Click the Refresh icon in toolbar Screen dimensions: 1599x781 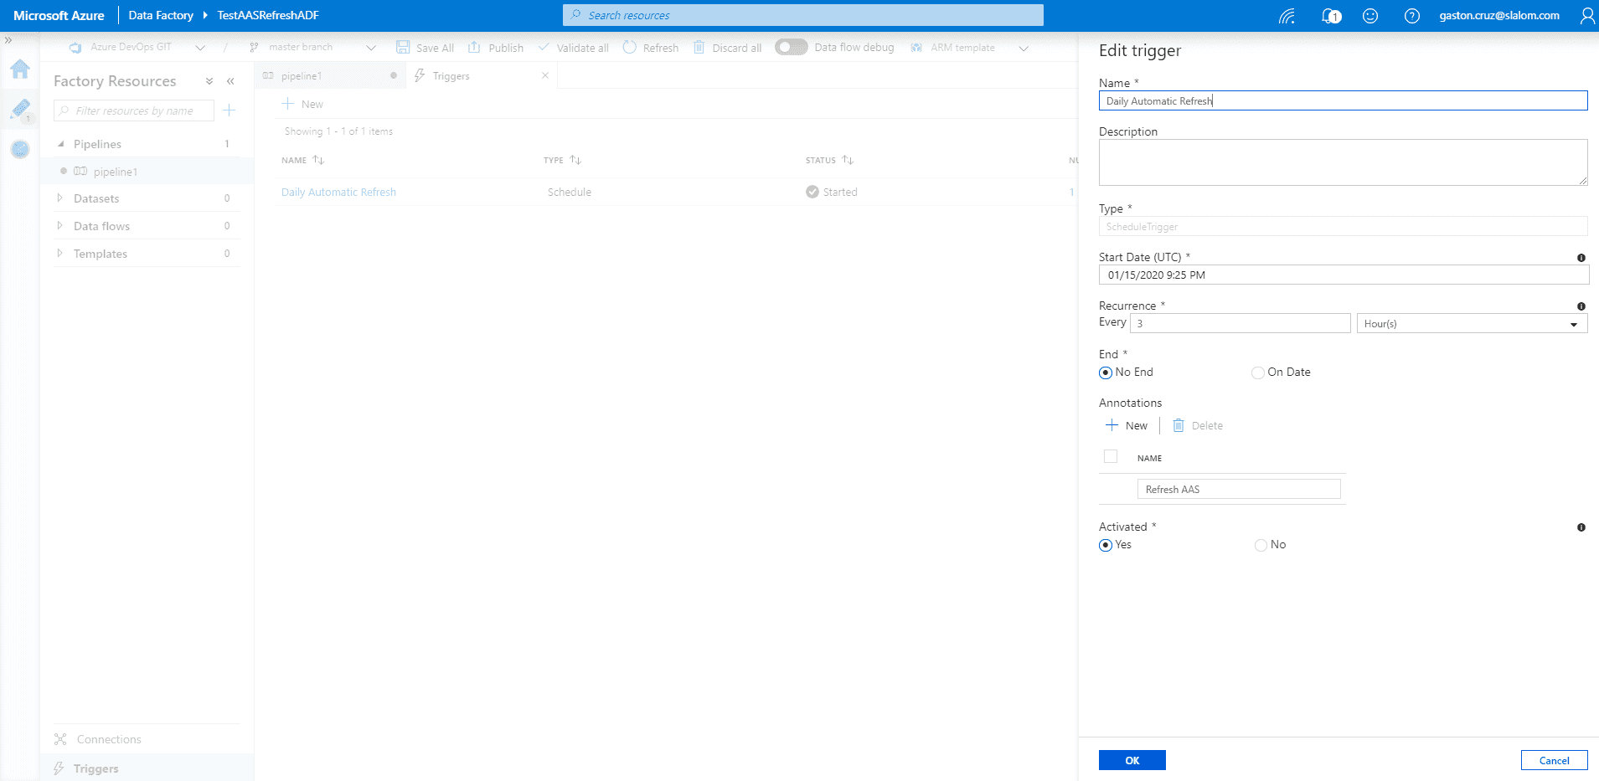pos(630,47)
